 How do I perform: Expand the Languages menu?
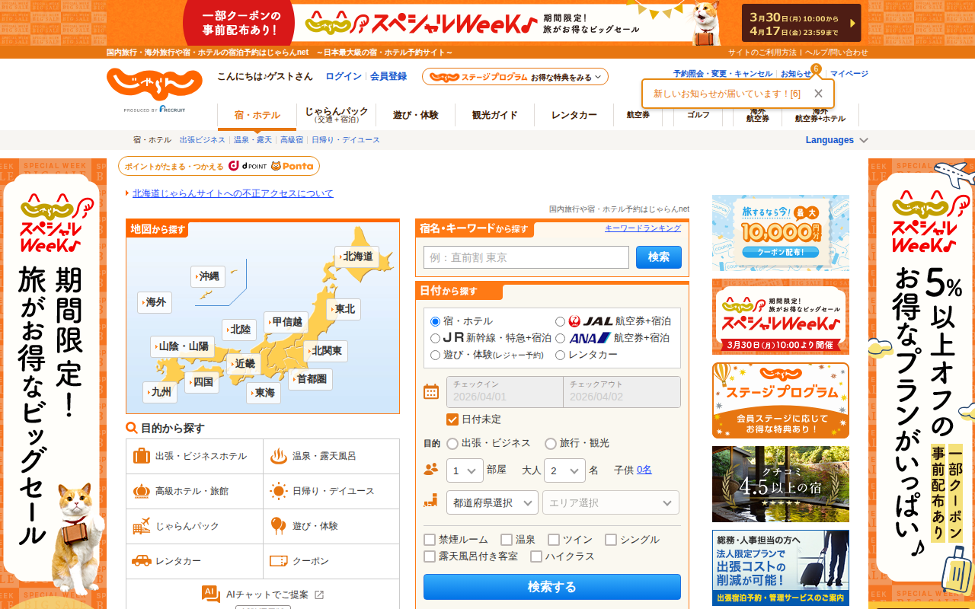click(x=837, y=140)
